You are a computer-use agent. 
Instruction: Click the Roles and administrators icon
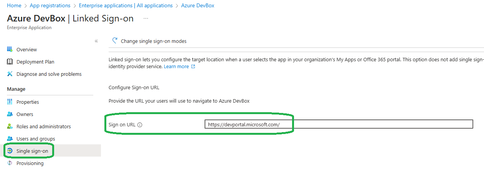(x=10, y=126)
